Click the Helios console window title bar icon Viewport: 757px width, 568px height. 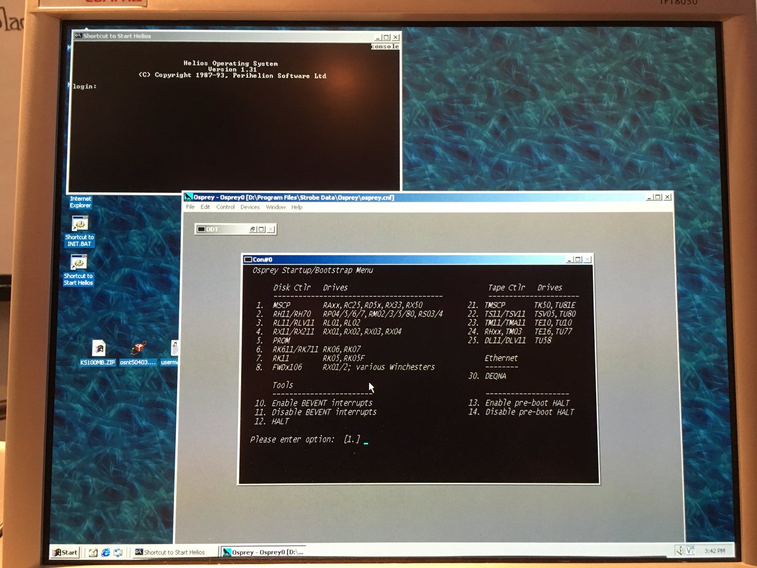pyautogui.click(x=78, y=36)
